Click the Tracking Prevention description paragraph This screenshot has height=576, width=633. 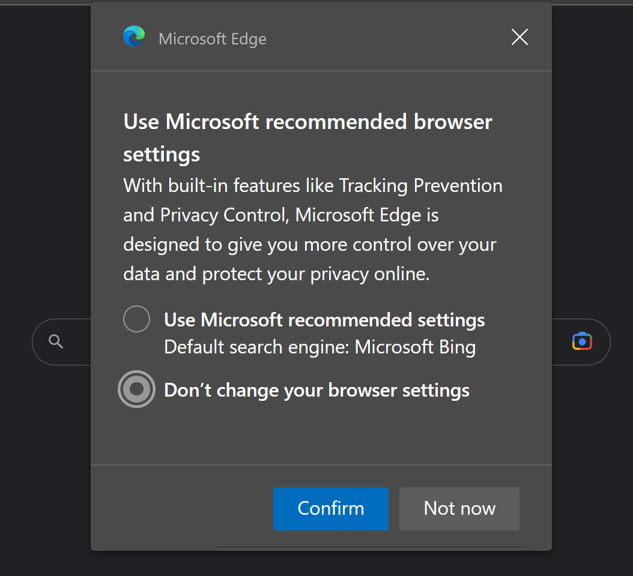tap(313, 230)
